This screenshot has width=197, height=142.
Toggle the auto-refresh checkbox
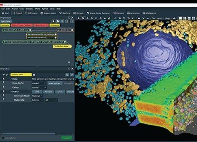3,138
